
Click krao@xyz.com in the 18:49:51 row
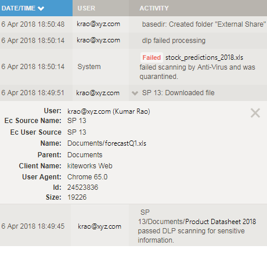pos(98,93)
